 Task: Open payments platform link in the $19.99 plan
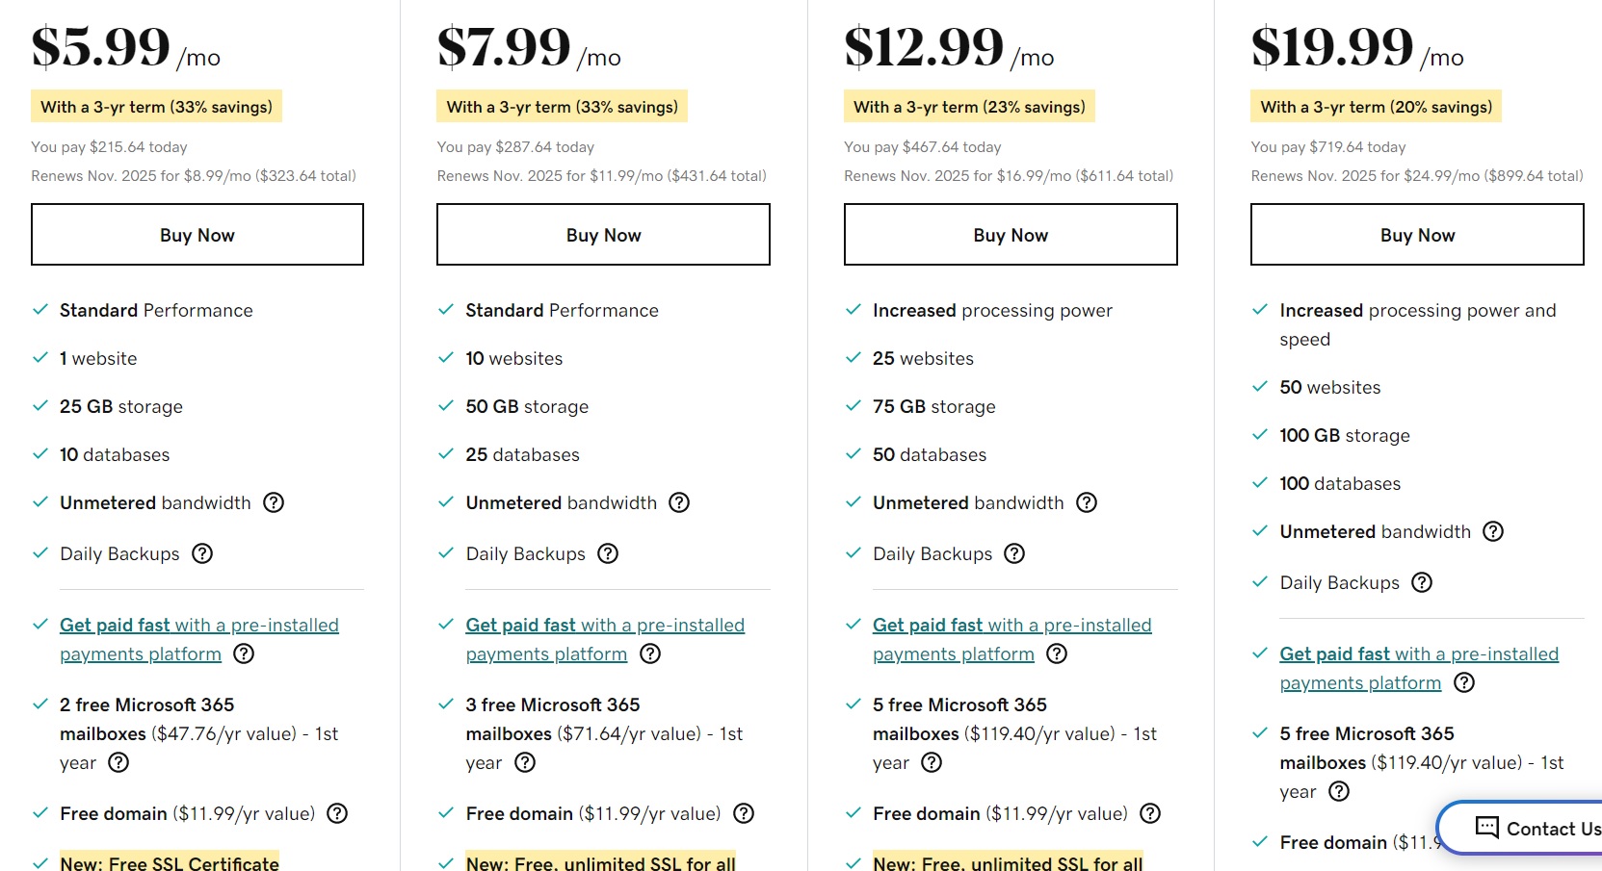(x=1419, y=668)
